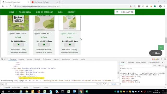Screen dimensions: 167x94
Task: Show more Styles sidebar tabs chevron
Action: (162, 63)
